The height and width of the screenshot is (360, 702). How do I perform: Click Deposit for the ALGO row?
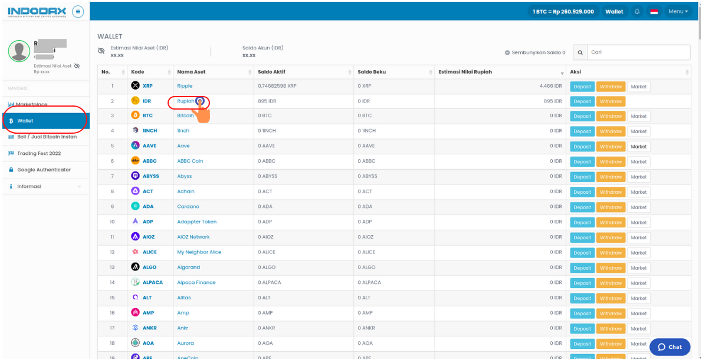(x=582, y=268)
